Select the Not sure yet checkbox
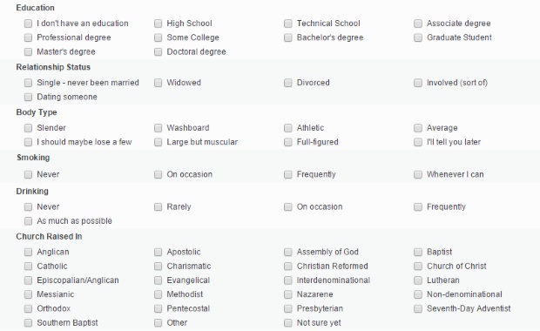This screenshot has width=540, height=331. (288, 323)
